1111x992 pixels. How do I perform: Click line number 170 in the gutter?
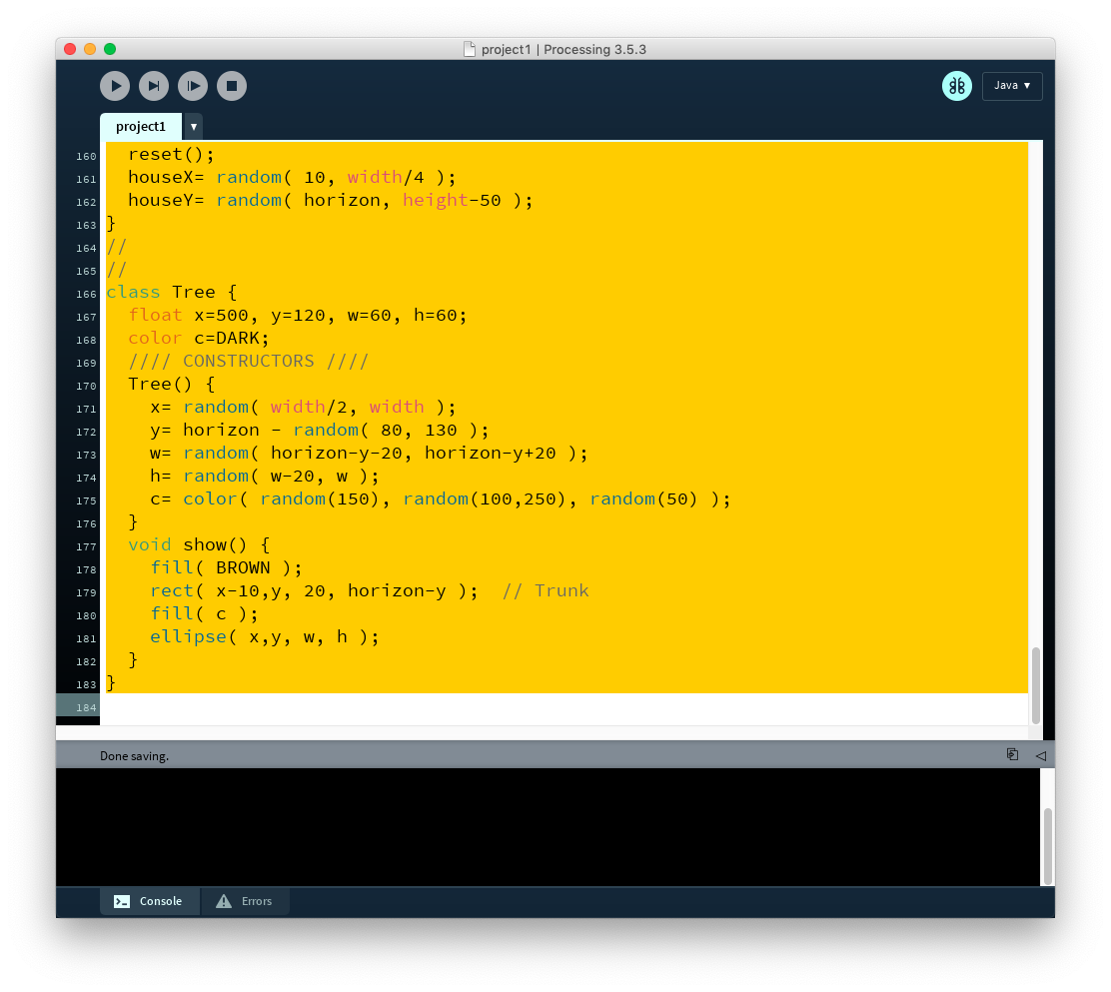click(x=86, y=386)
